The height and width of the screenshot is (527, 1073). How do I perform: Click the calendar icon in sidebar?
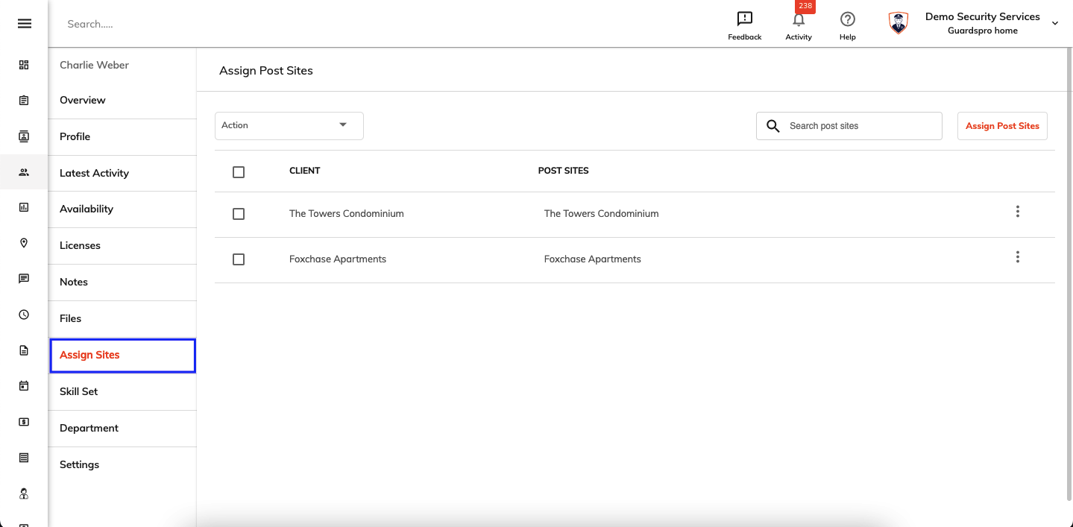[24, 386]
